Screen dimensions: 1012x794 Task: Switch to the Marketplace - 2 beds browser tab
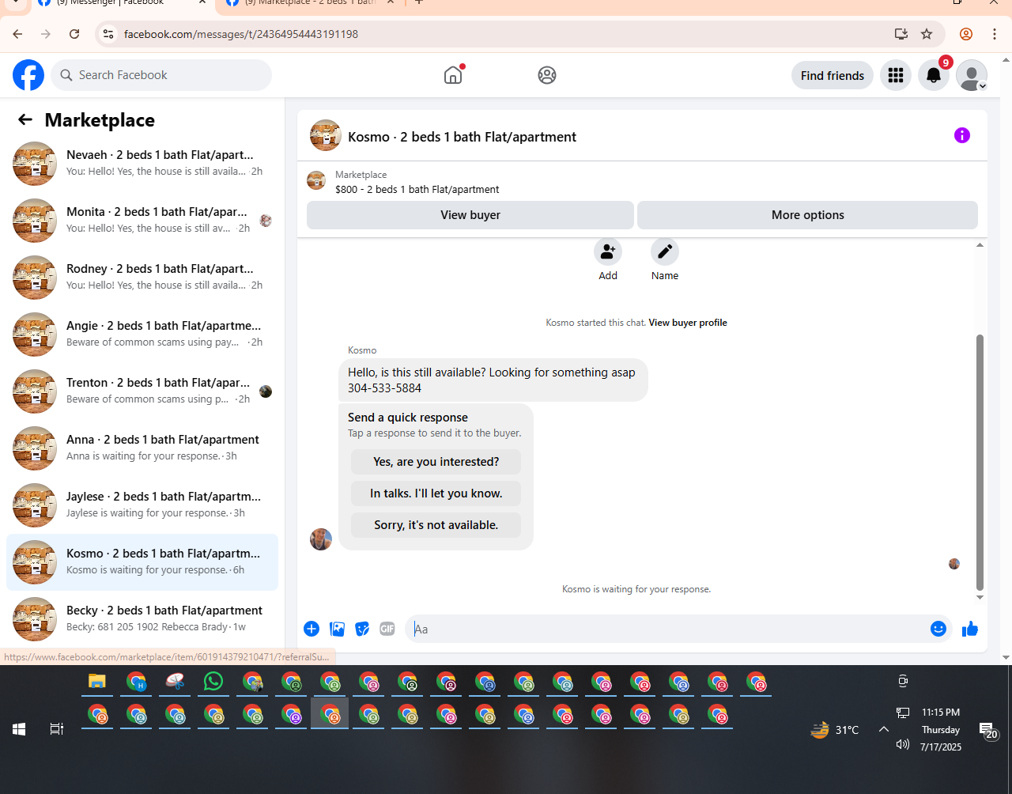pos(308,3)
